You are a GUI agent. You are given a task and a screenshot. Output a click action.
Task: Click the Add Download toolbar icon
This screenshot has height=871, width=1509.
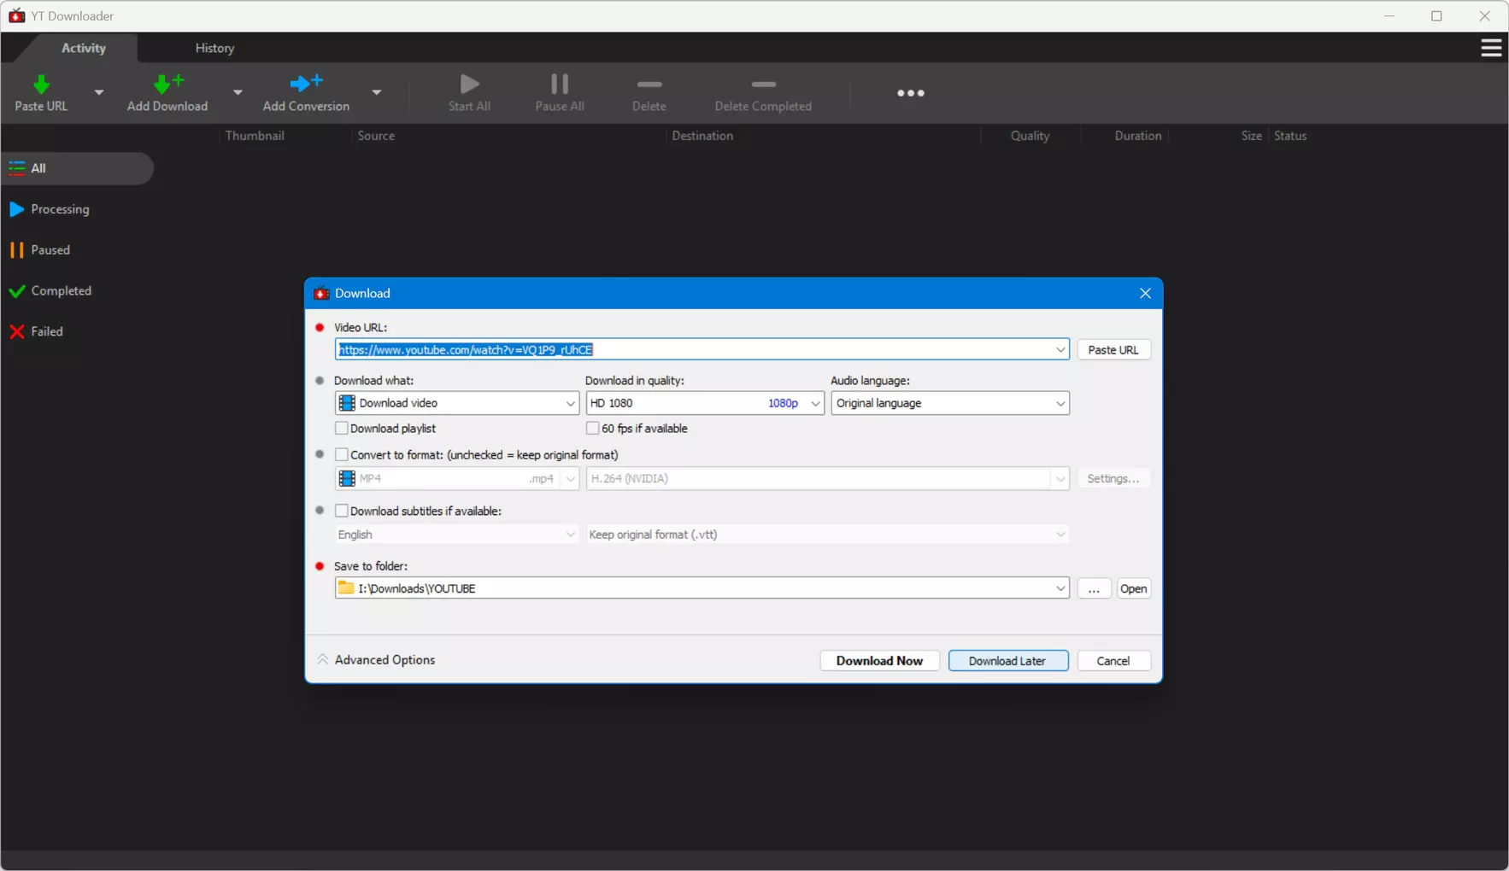tap(168, 84)
